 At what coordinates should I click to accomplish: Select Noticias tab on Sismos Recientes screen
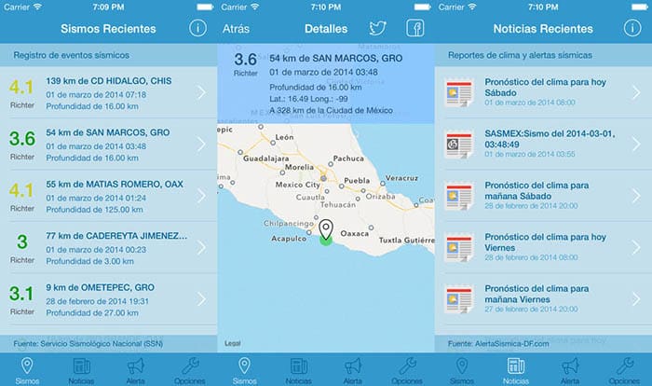click(x=81, y=370)
